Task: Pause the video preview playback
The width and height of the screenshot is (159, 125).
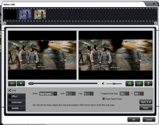Action: point(12,84)
